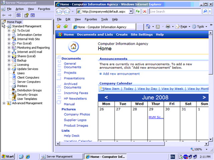The width and height of the screenshot is (214, 160).
Task: Expand the To Do List node
Action: [x=9, y=31]
